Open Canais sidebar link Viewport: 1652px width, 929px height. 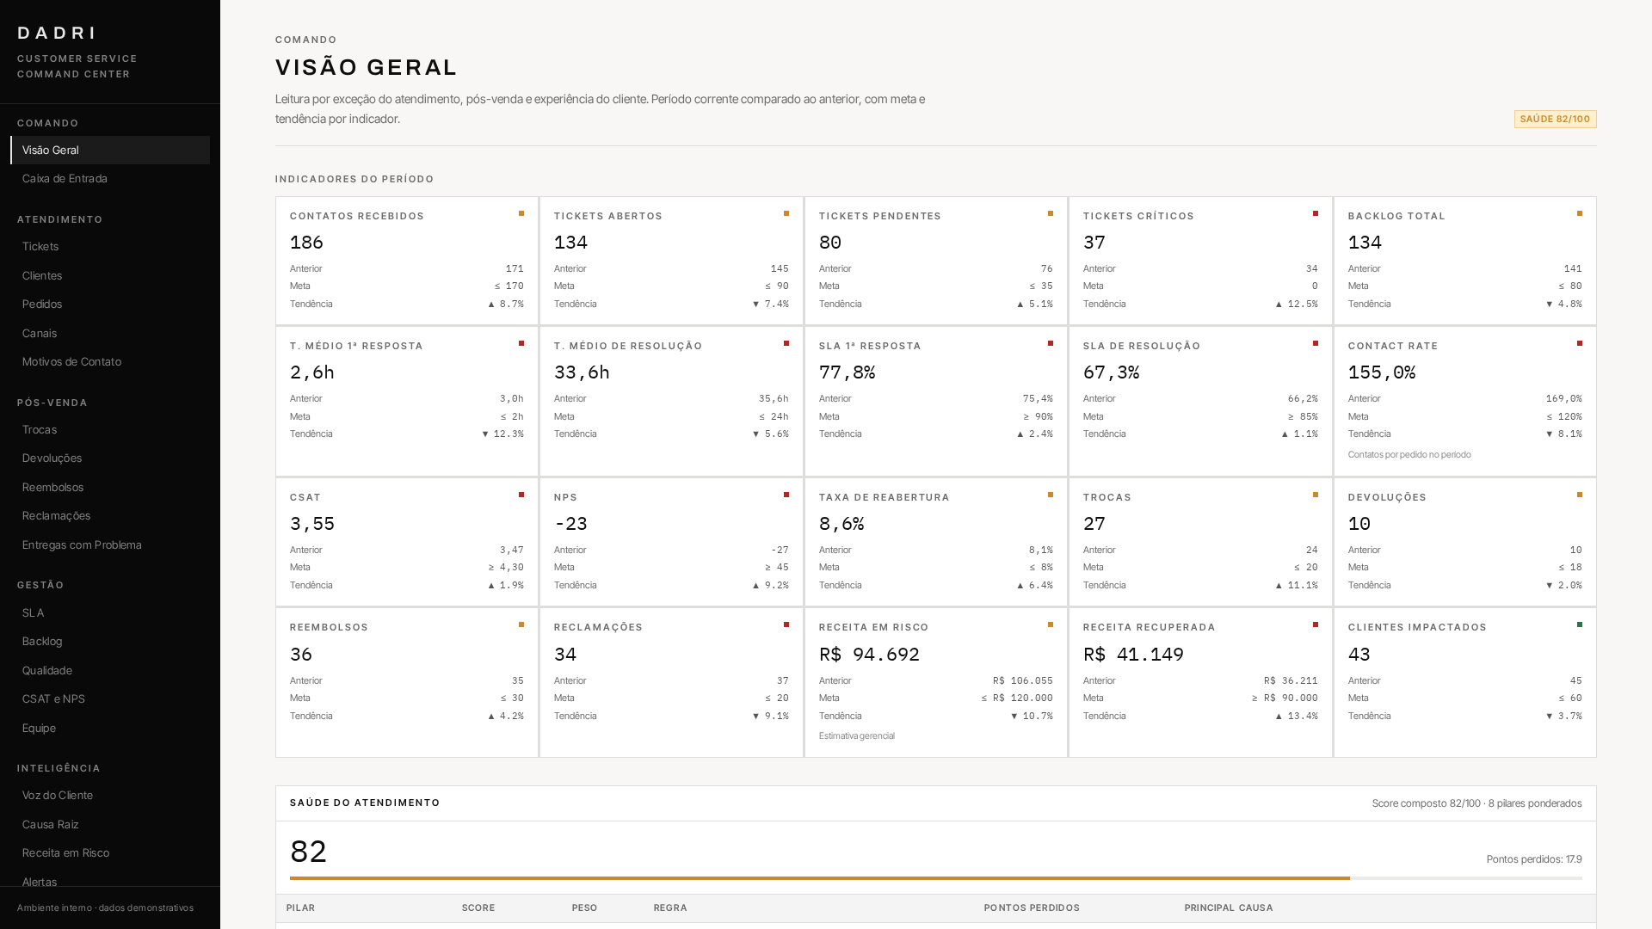tap(110, 333)
